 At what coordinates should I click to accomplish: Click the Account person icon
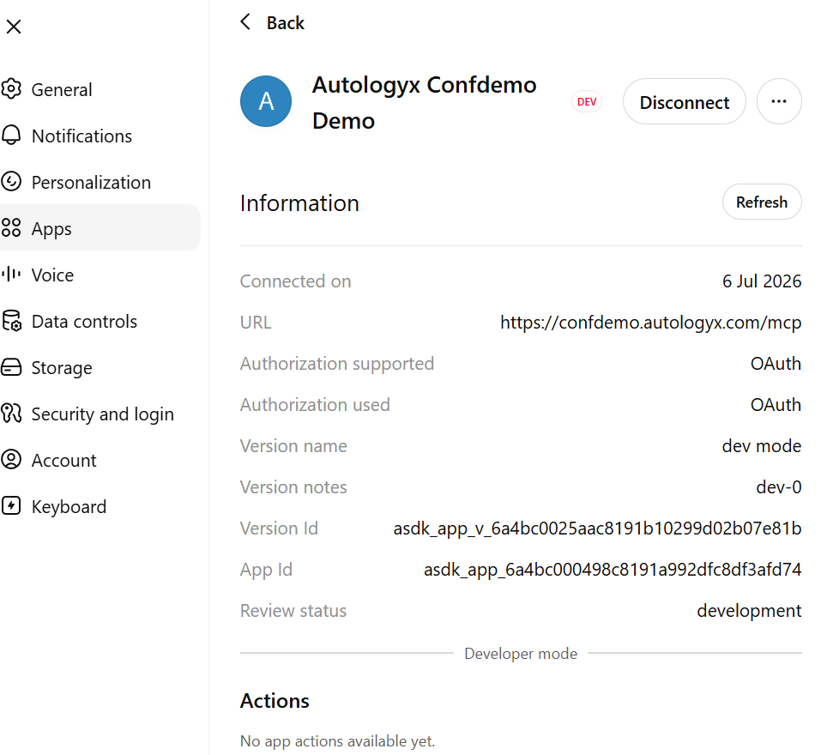pos(11,460)
